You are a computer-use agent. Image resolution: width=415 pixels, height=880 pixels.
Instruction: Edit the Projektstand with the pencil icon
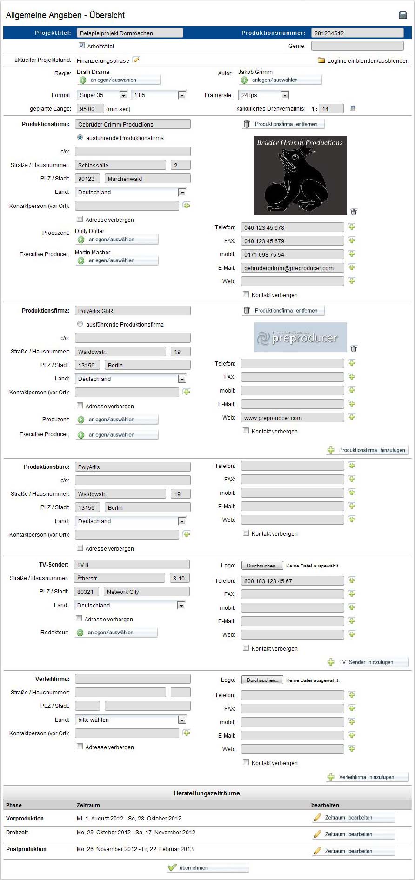[x=136, y=60]
